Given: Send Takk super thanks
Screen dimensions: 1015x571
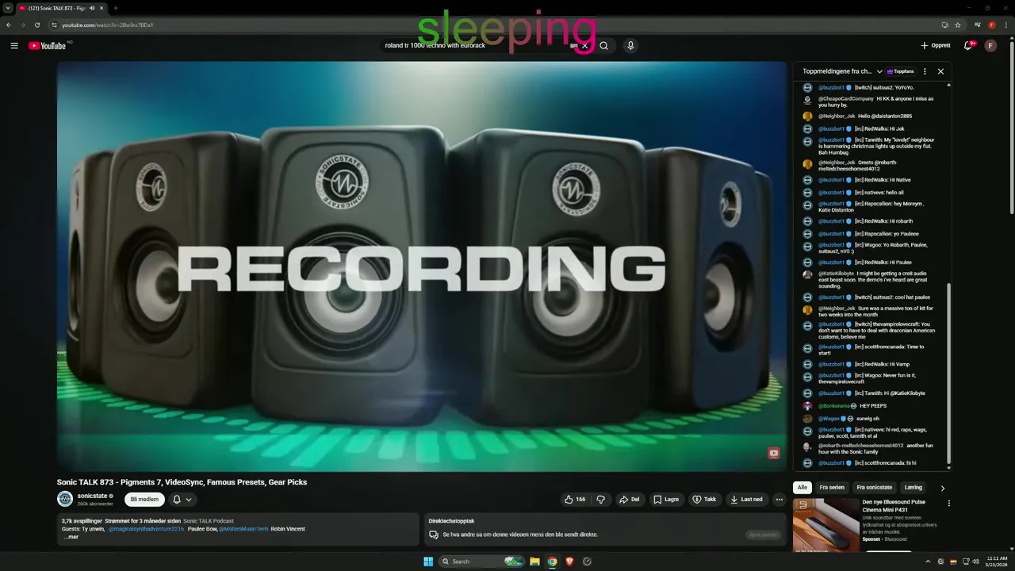Looking at the screenshot, I should click(704, 500).
